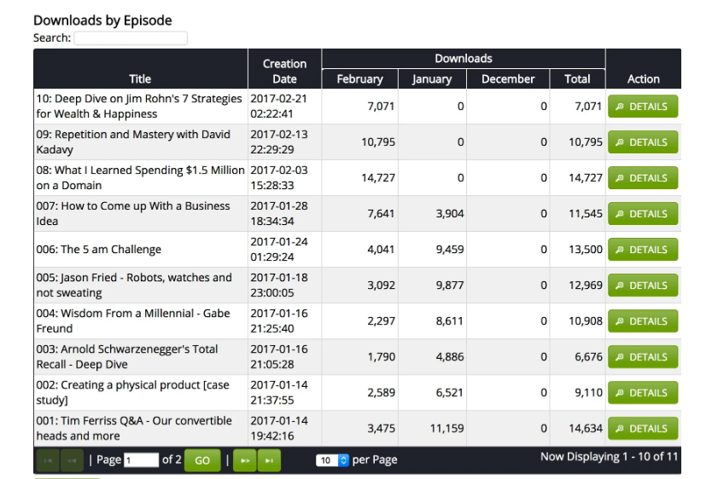Click January value 8,611
718x479 pixels.
pos(450,320)
